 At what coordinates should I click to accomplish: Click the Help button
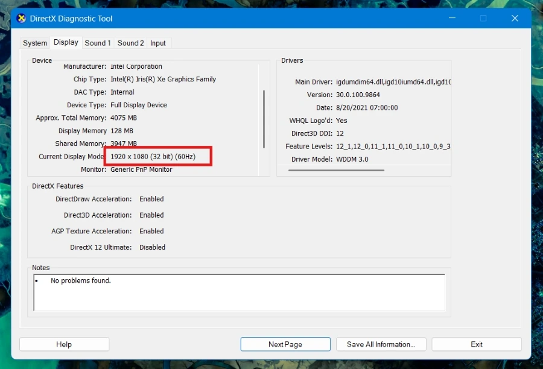(x=64, y=344)
